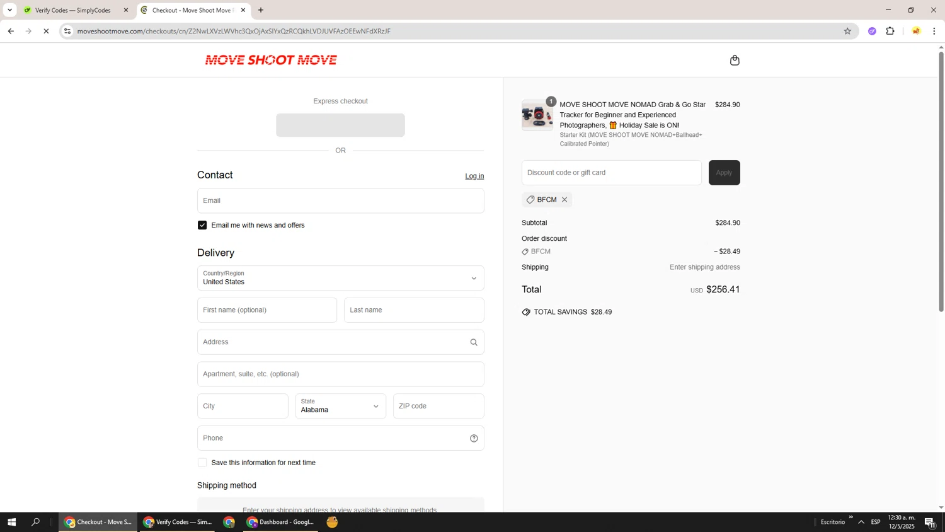Click the product title MOVE SHOOT MOVE NOMAD

click(633, 115)
